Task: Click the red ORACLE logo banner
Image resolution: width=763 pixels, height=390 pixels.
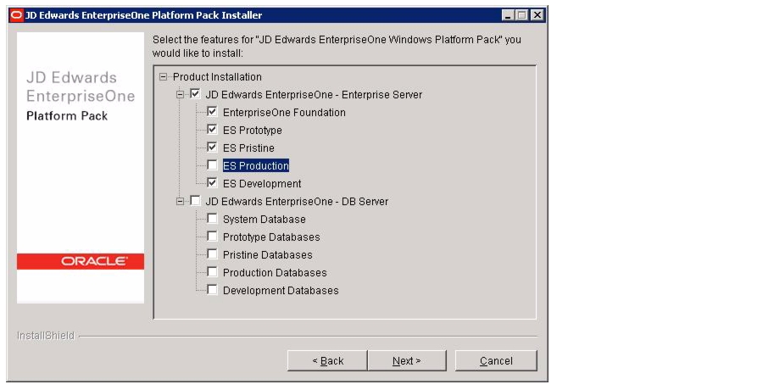Action: tap(81, 261)
